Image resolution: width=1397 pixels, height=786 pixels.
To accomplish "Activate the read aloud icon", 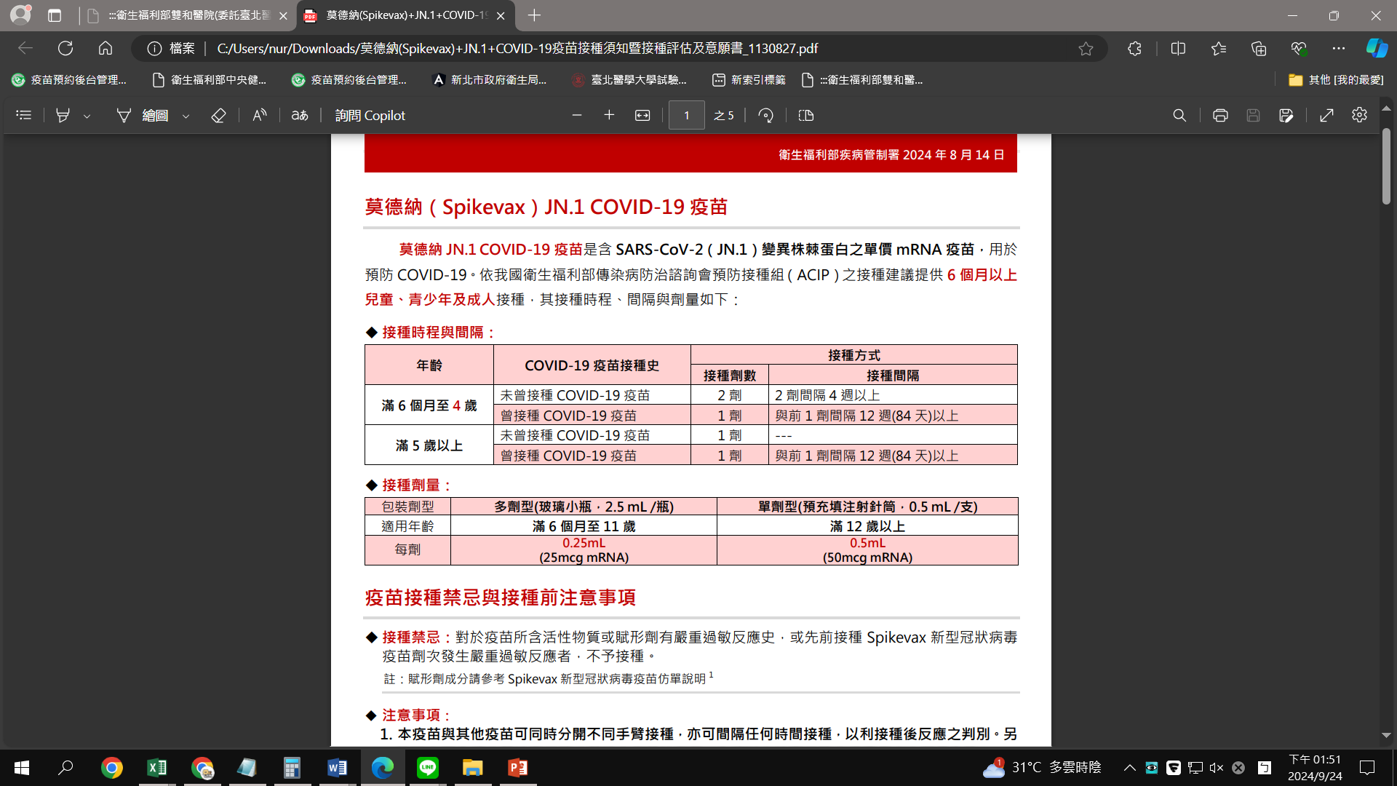I will coord(259,115).
